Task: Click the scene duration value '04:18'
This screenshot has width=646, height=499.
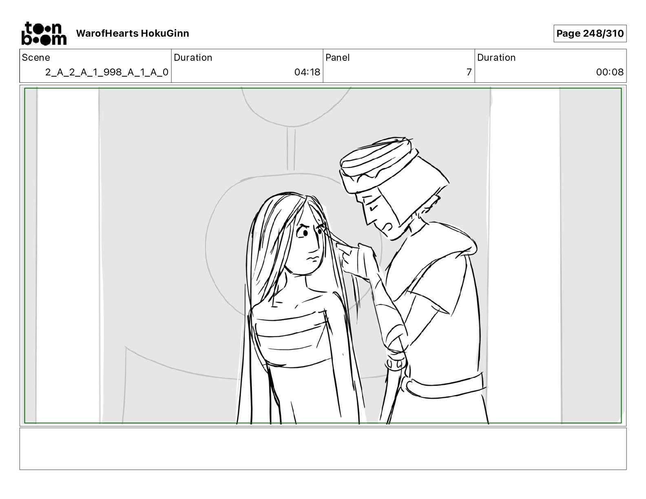Action: [x=308, y=72]
